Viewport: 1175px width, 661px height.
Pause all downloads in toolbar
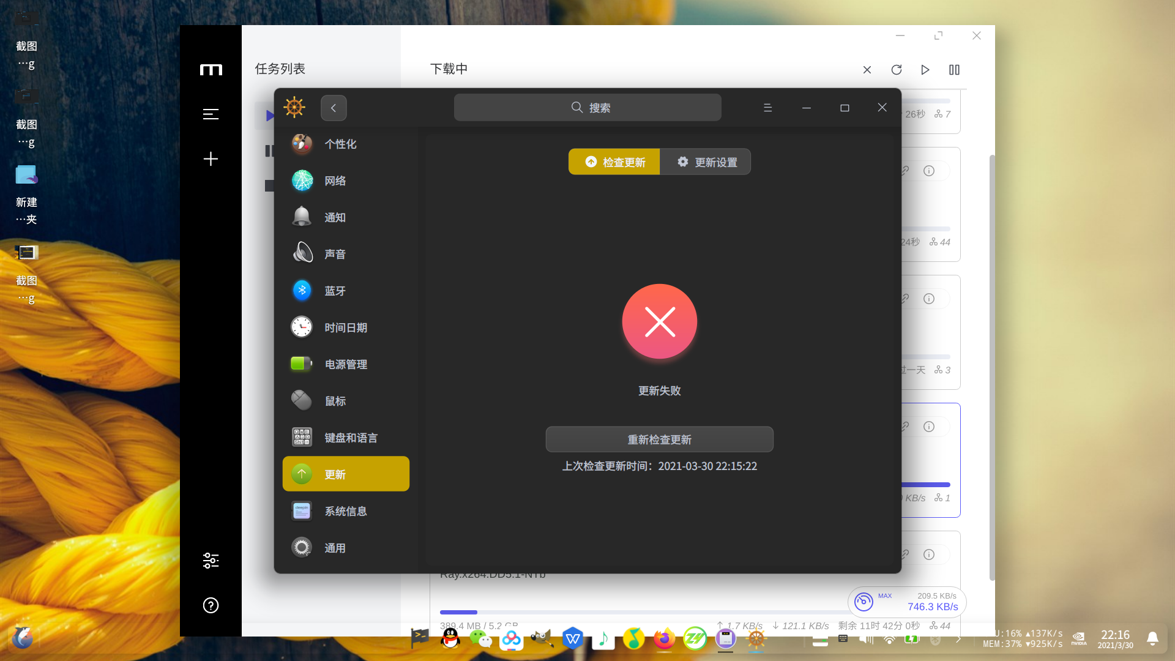[954, 70]
